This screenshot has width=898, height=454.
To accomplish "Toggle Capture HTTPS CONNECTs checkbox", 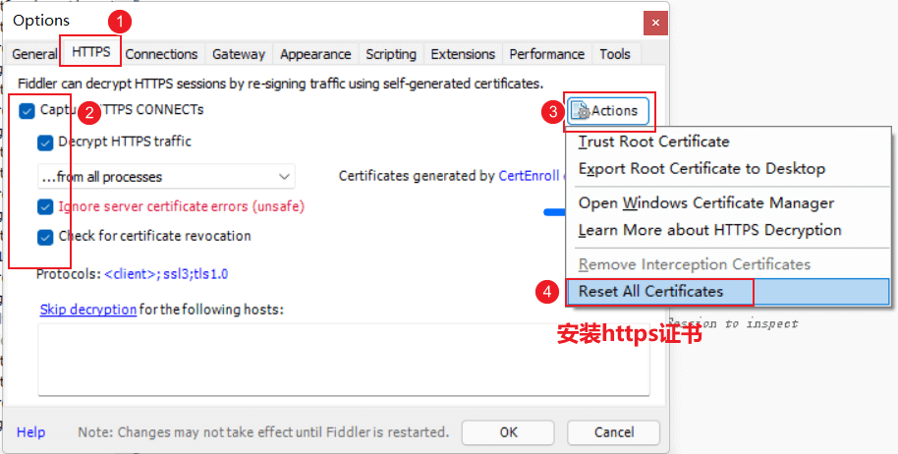I will click(x=27, y=111).
